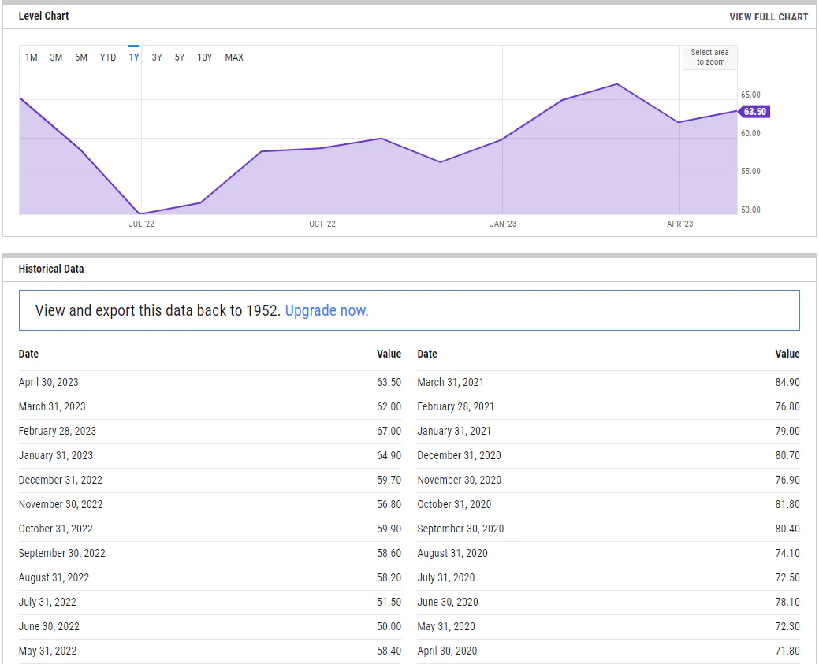This screenshot has width=819, height=664.
Task: Click the Historical Data section heading
Action: [51, 269]
